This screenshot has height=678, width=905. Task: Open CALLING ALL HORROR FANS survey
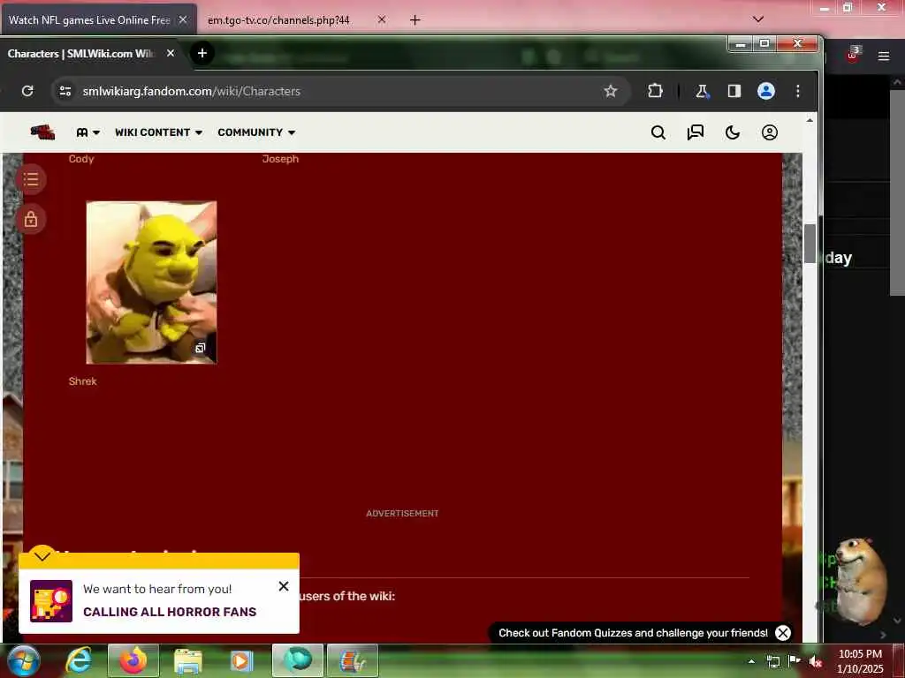(170, 612)
